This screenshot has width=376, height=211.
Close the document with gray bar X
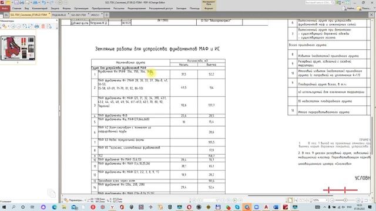(371, 15)
